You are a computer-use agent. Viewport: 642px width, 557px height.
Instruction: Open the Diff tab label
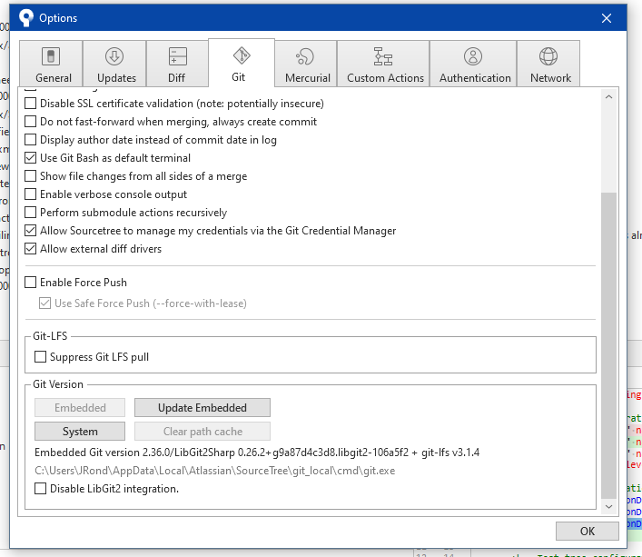[x=176, y=78]
